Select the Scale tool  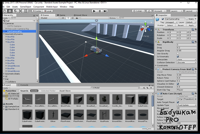(x=20, y=11)
